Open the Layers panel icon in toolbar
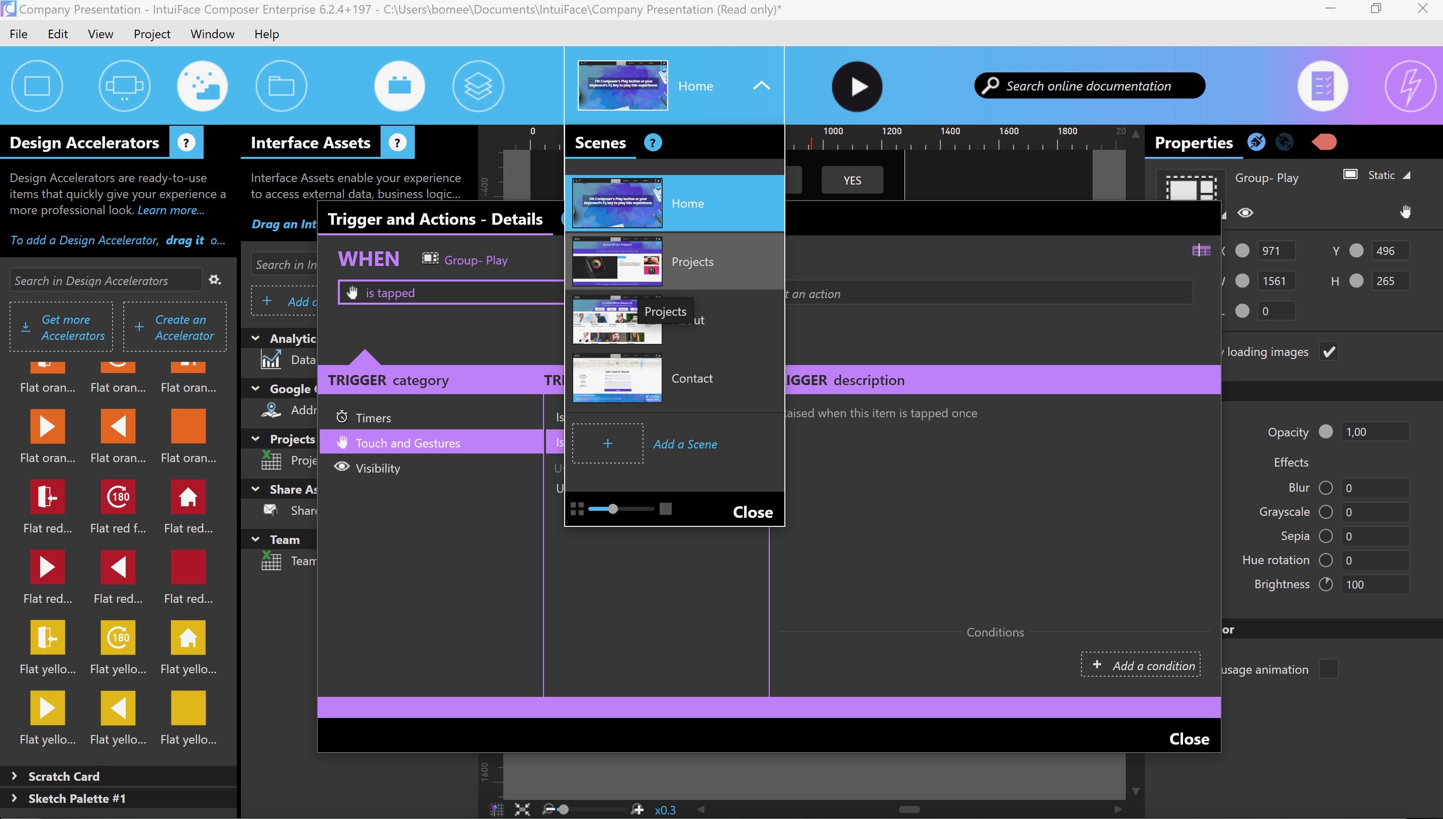The height and width of the screenshot is (819, 1443). point(478,86)
